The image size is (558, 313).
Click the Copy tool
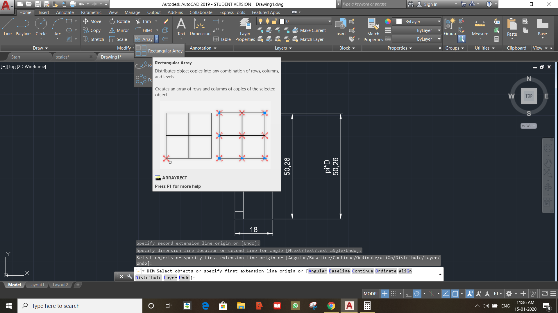click(x=92, y=30)
